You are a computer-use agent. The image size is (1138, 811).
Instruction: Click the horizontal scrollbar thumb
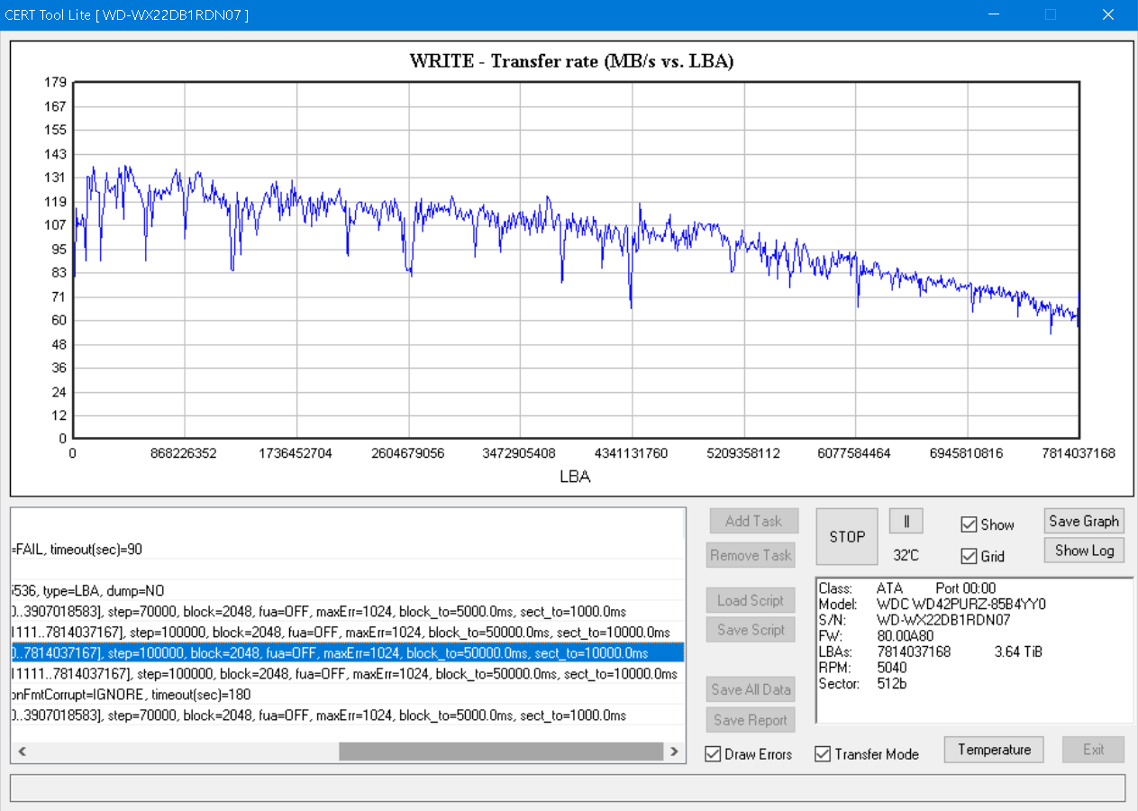[x=500, y=751]
